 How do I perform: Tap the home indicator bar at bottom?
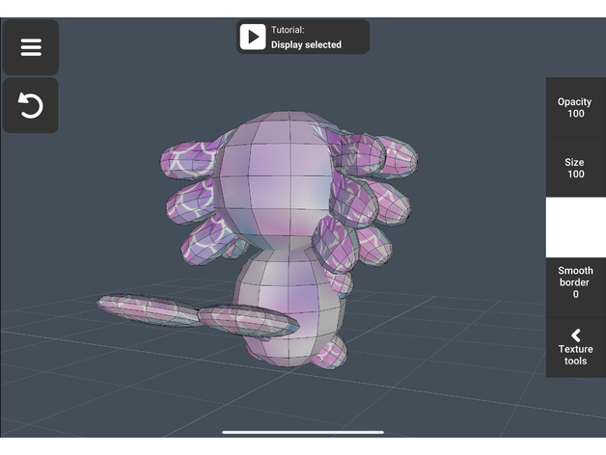click(x=303, y=432)
